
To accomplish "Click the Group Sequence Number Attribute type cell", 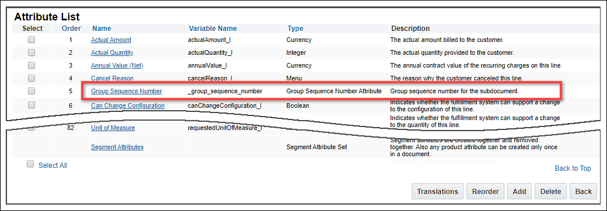I will pos(334,92).
